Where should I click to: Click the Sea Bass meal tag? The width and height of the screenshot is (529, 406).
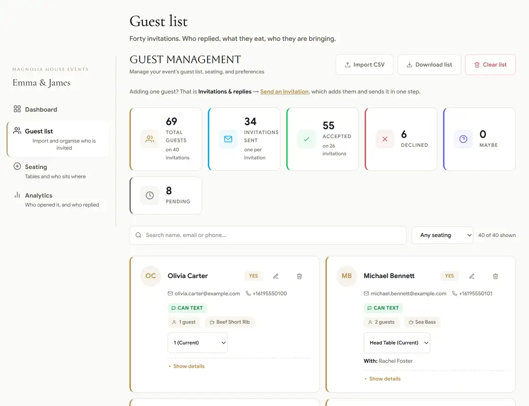(422, 322)
